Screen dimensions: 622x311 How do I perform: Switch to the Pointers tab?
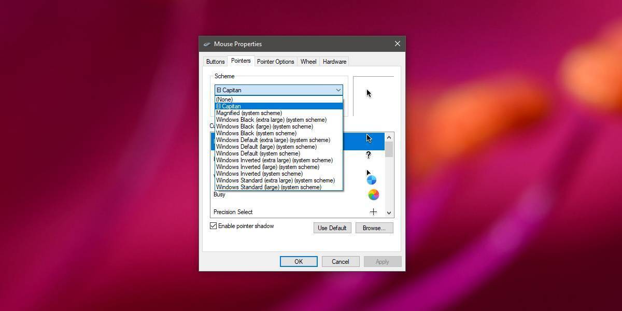click(241, 61)
